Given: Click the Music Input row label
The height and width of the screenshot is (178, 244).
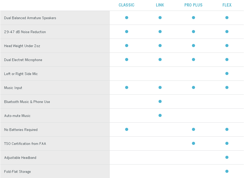Looking at the screenshot, I should pos(13,88).
